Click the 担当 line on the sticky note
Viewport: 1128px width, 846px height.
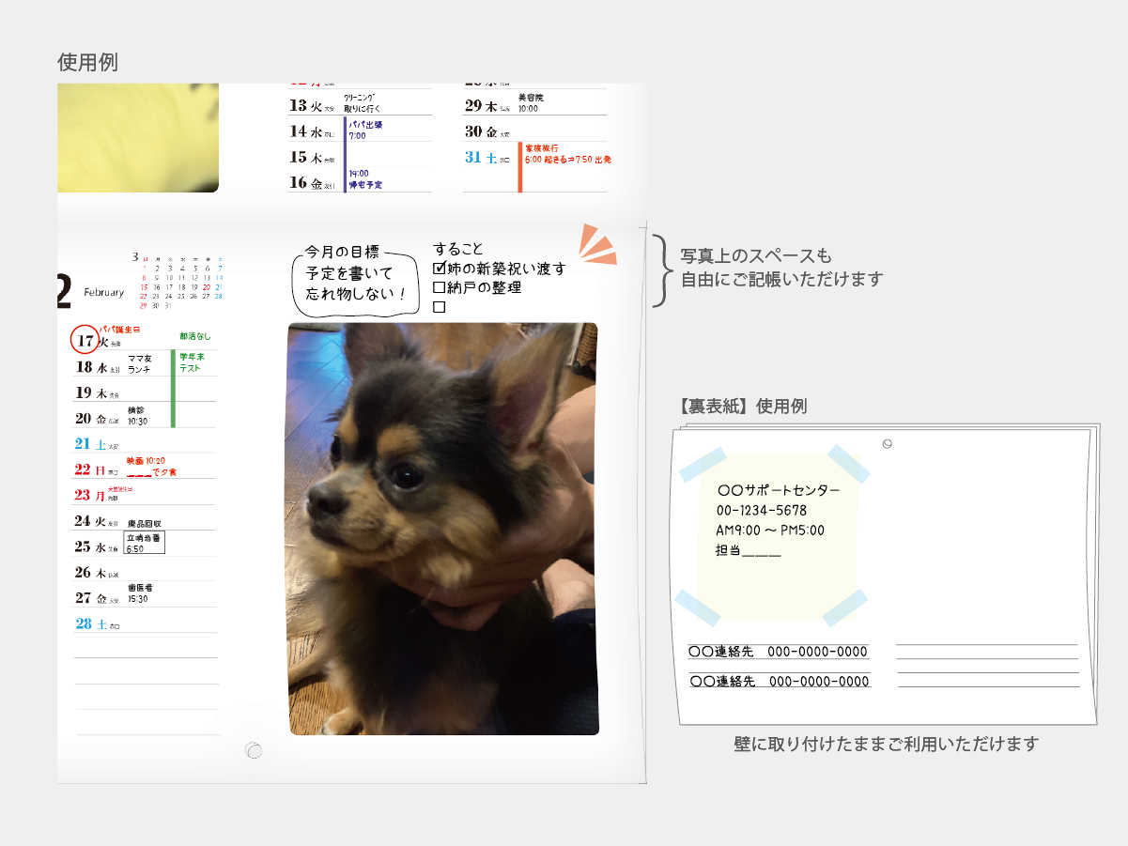(x=749, y=551)
